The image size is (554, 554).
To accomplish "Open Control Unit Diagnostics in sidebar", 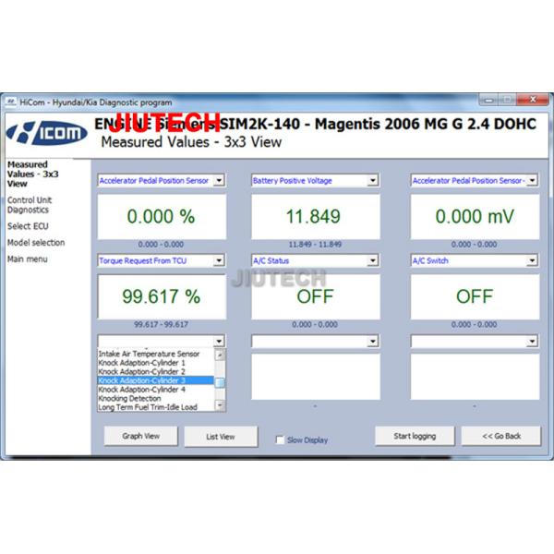I will (x=30, y=205).
